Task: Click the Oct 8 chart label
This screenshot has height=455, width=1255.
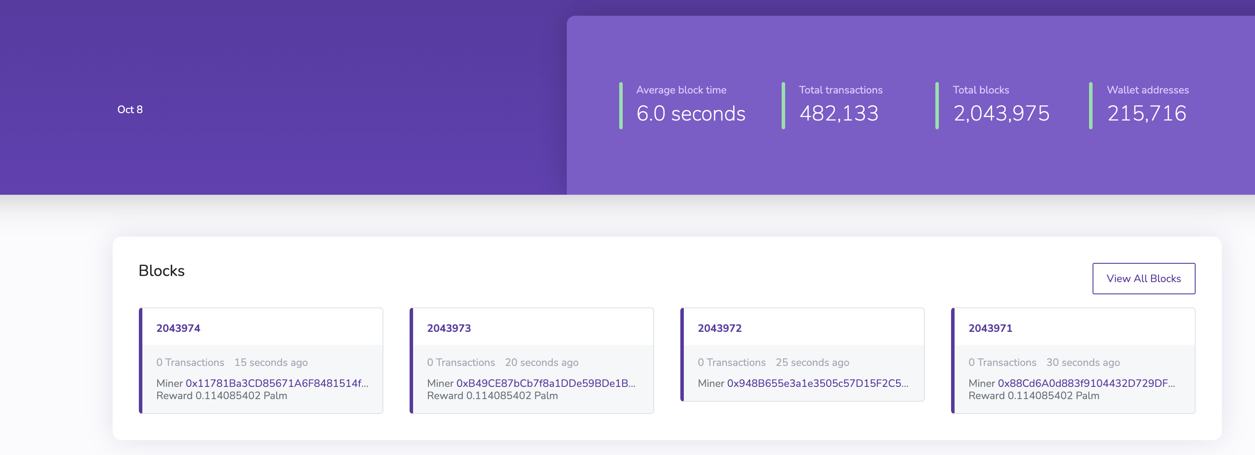Action: [x=130, y=110]
